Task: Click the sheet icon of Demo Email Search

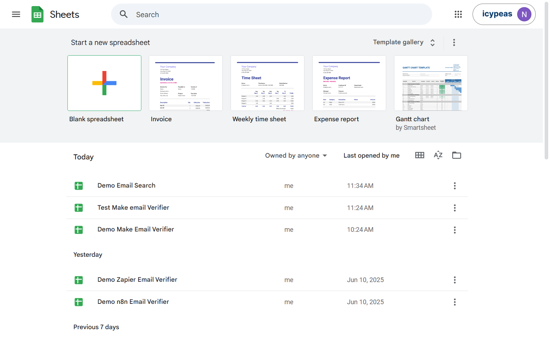Action: [79, 186]
